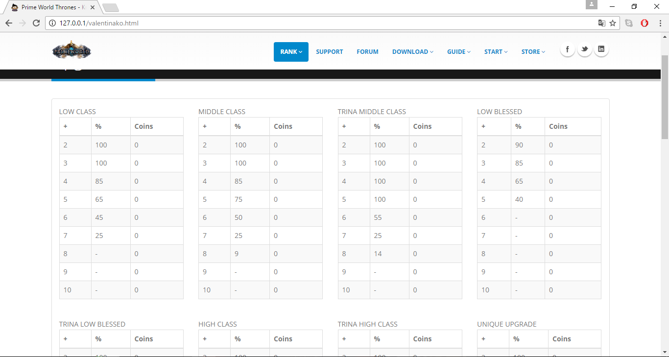Click the 85 percent cell in LOW BLESSED
This screenshot has height=357, width=669.
point(528,163)
